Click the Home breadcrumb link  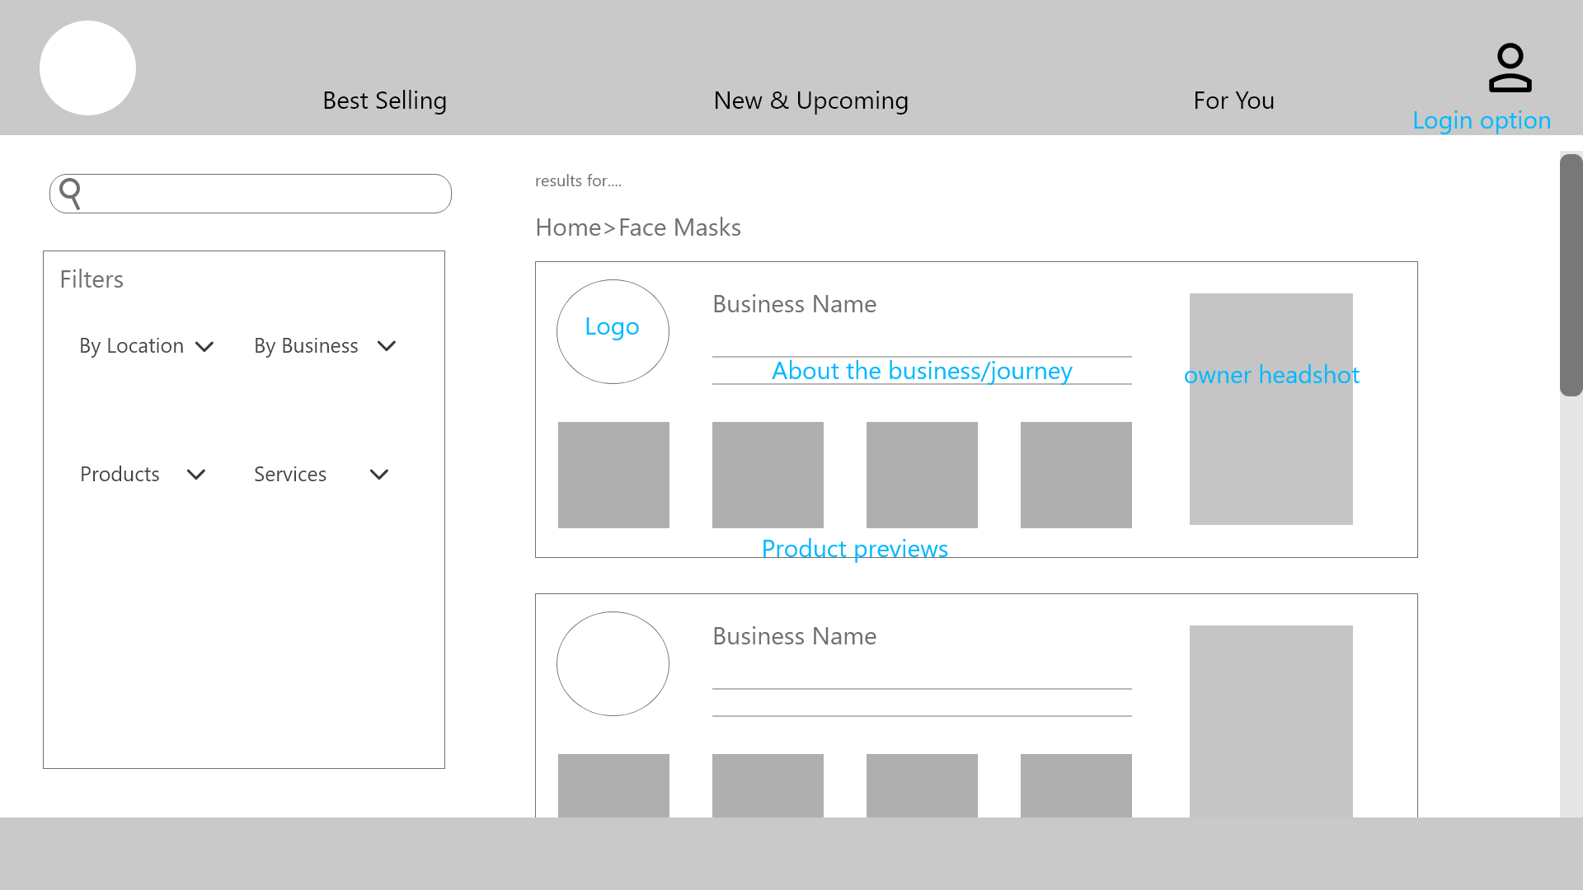click(568, 227)
